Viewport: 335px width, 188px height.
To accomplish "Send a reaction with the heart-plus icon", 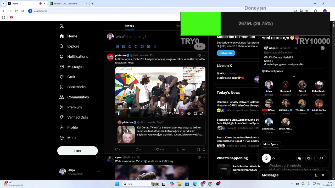I will pos(309,158).
